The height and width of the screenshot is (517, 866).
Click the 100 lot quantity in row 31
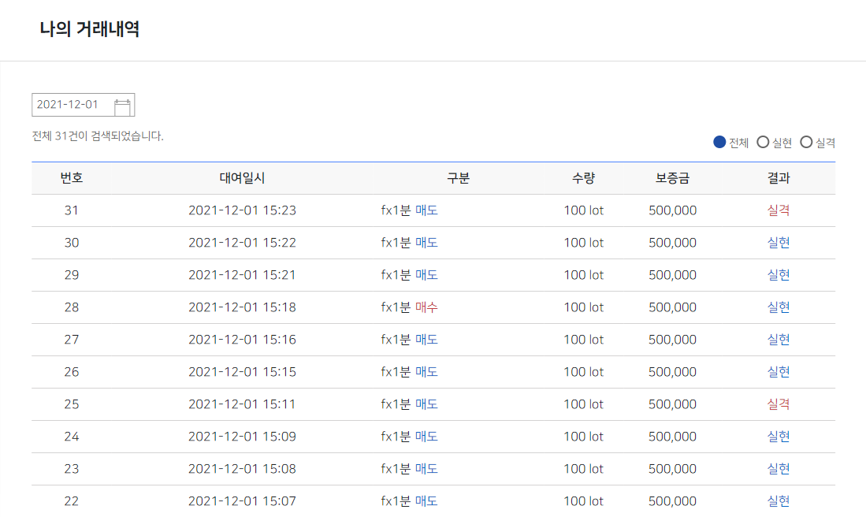click(x=583, y=210)
